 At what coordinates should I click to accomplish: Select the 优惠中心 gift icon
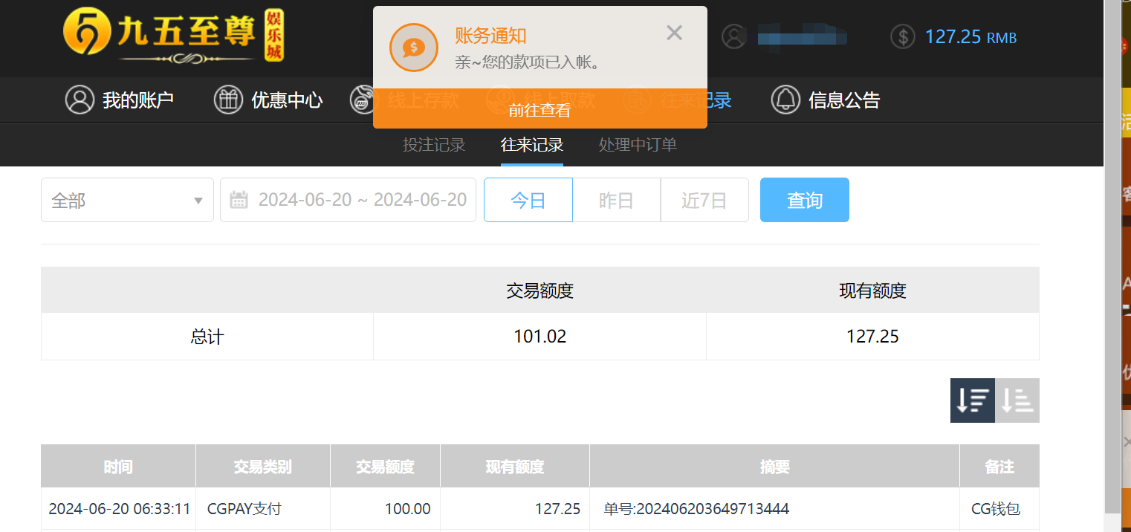[x=228, y=99]
